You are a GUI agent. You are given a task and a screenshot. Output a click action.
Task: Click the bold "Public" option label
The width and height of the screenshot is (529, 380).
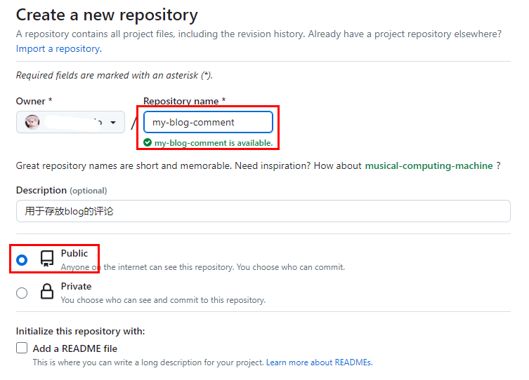(74, 253)
